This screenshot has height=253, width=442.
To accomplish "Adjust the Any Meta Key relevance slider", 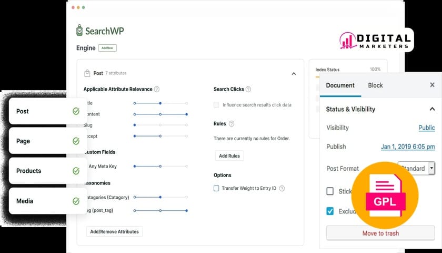I will [x=160, y=167].
